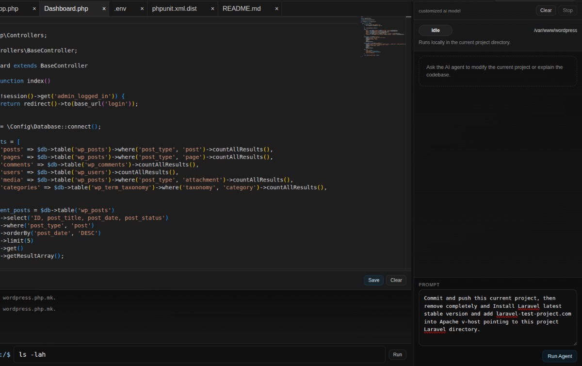The image size is (582, 366).
Task: Close the partially visible first tab
Action: pos(34,9)
